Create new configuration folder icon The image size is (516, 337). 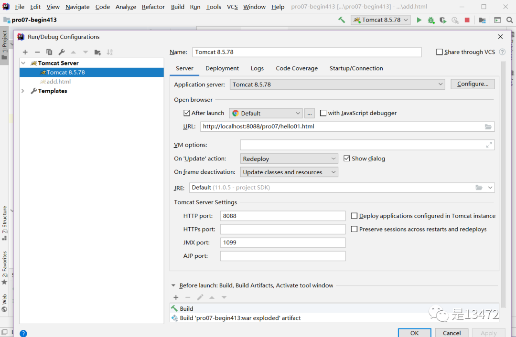point(98,52)
